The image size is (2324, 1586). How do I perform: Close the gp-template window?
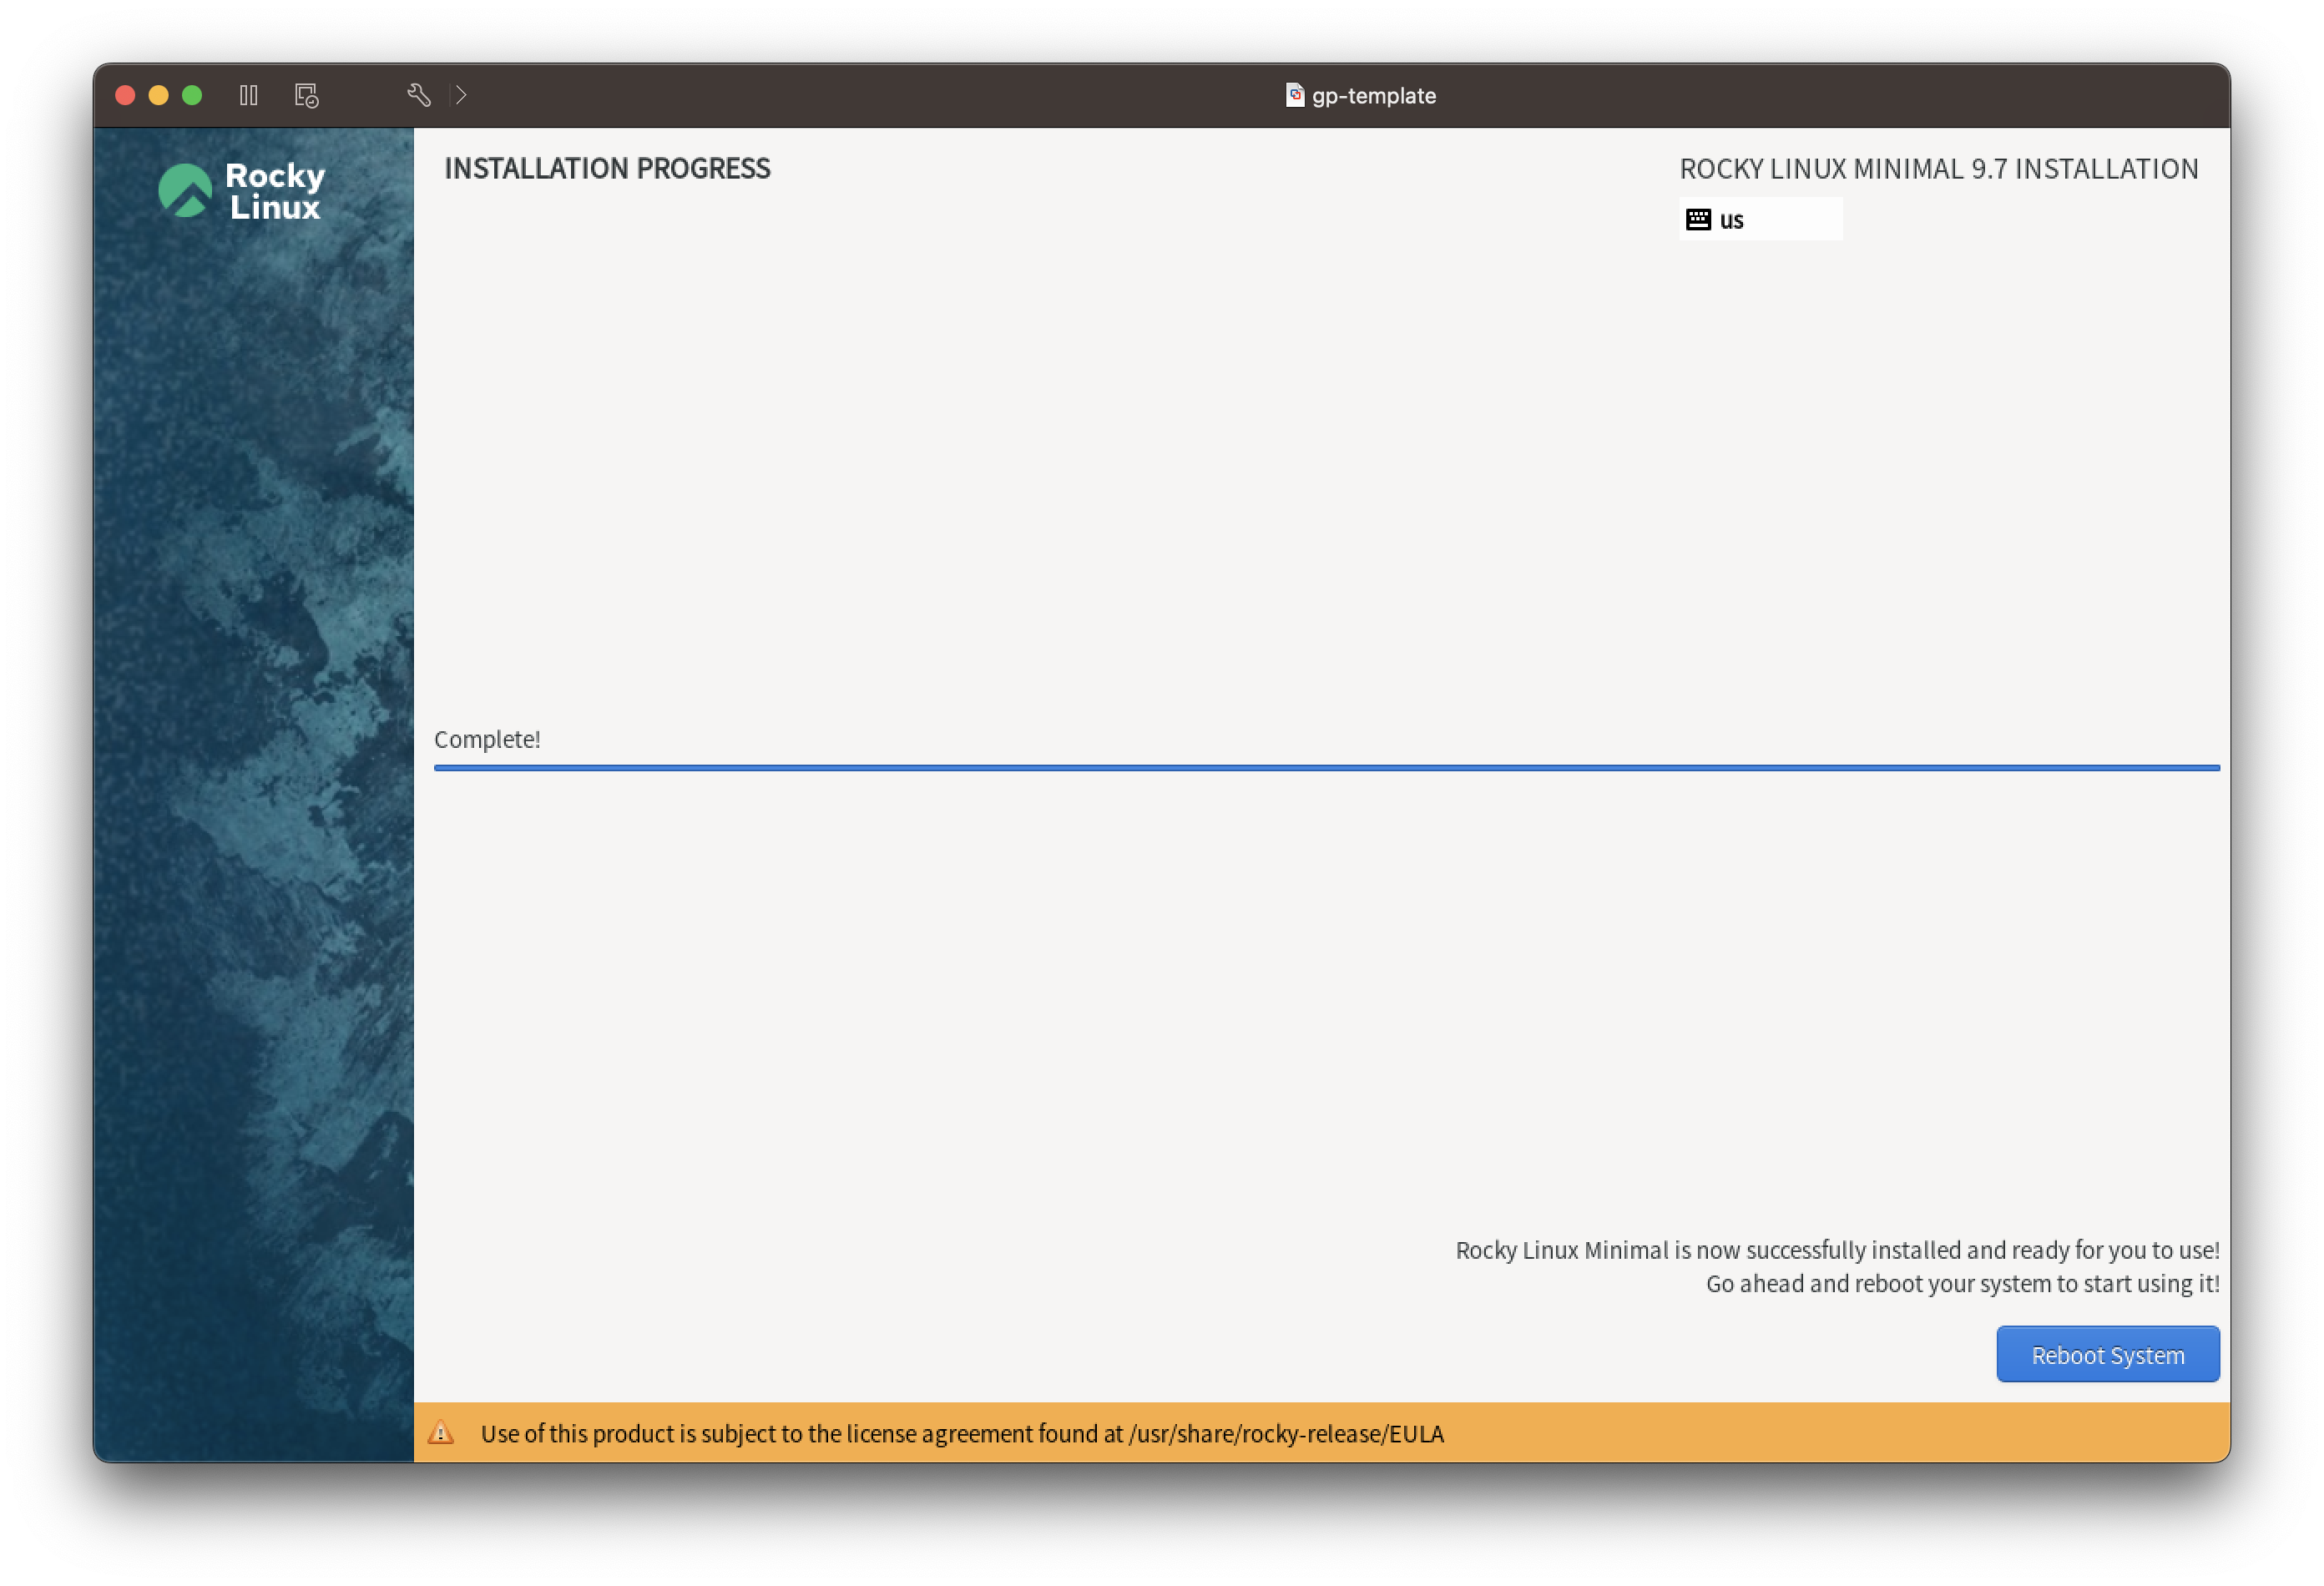pos(125,95)
